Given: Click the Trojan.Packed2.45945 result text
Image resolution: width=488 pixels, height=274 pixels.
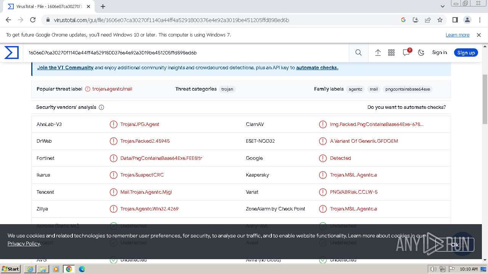Looking at the screenshot, I should 145,141.
